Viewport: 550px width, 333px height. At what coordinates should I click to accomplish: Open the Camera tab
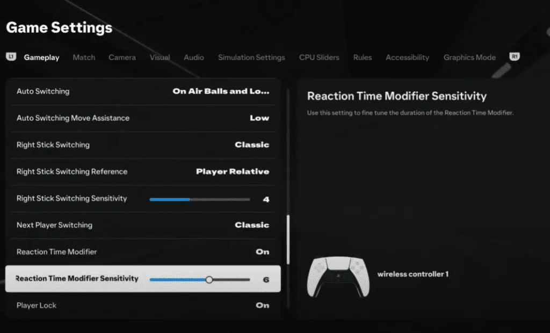[x=122, y=57]
